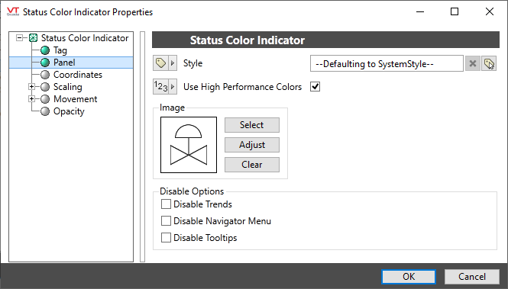
Task: Click the valve image preview thumbnail
Action: click(x=189, y=145)
